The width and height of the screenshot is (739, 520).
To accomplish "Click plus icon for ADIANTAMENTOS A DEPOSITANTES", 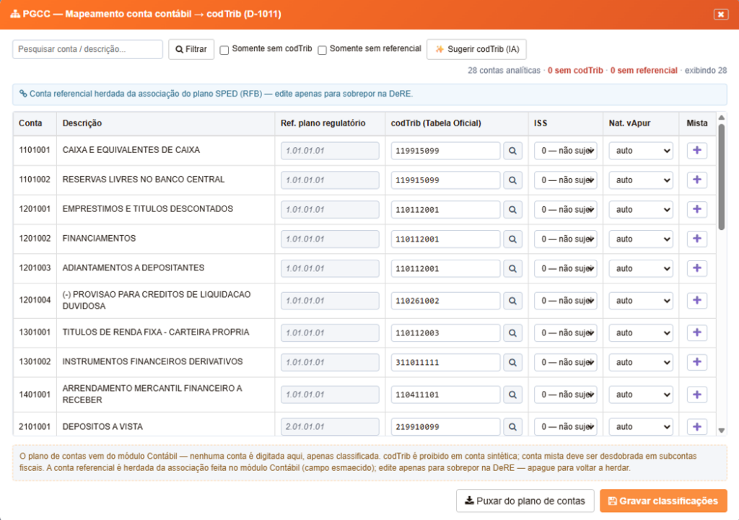I will [x=696, y=268].
